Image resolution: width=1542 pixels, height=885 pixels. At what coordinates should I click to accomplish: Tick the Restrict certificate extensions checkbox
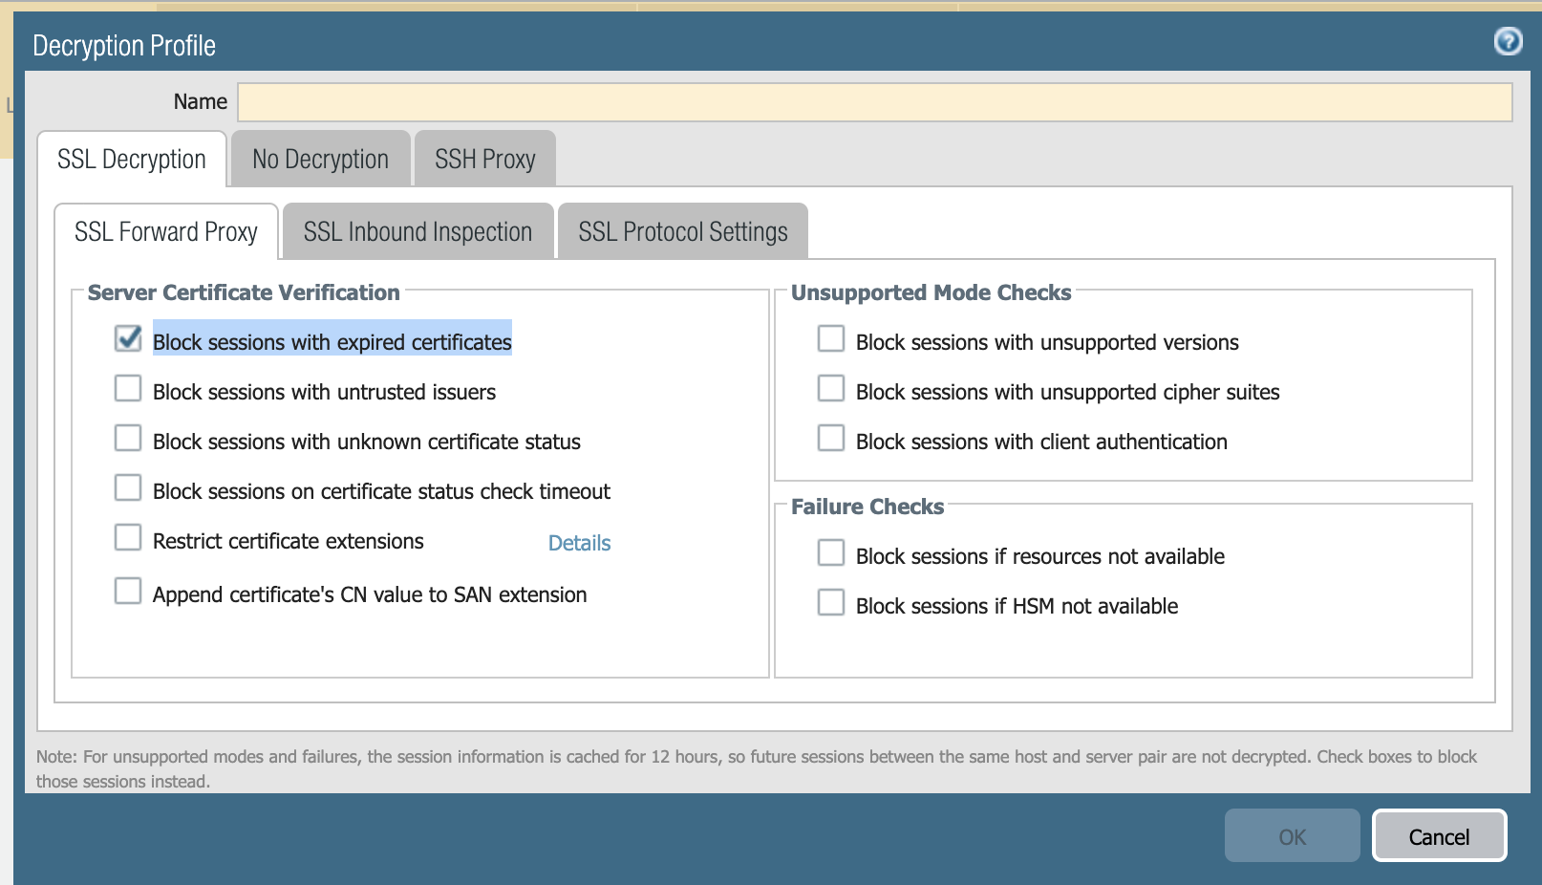click(x=128, y=537)
